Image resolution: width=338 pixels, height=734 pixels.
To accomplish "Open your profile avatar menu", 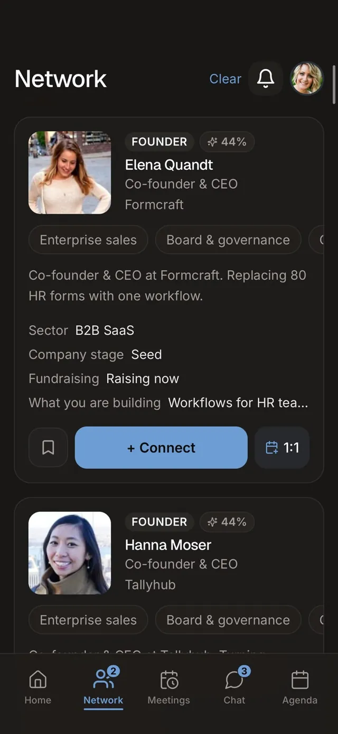I will [x=307, y=79].
